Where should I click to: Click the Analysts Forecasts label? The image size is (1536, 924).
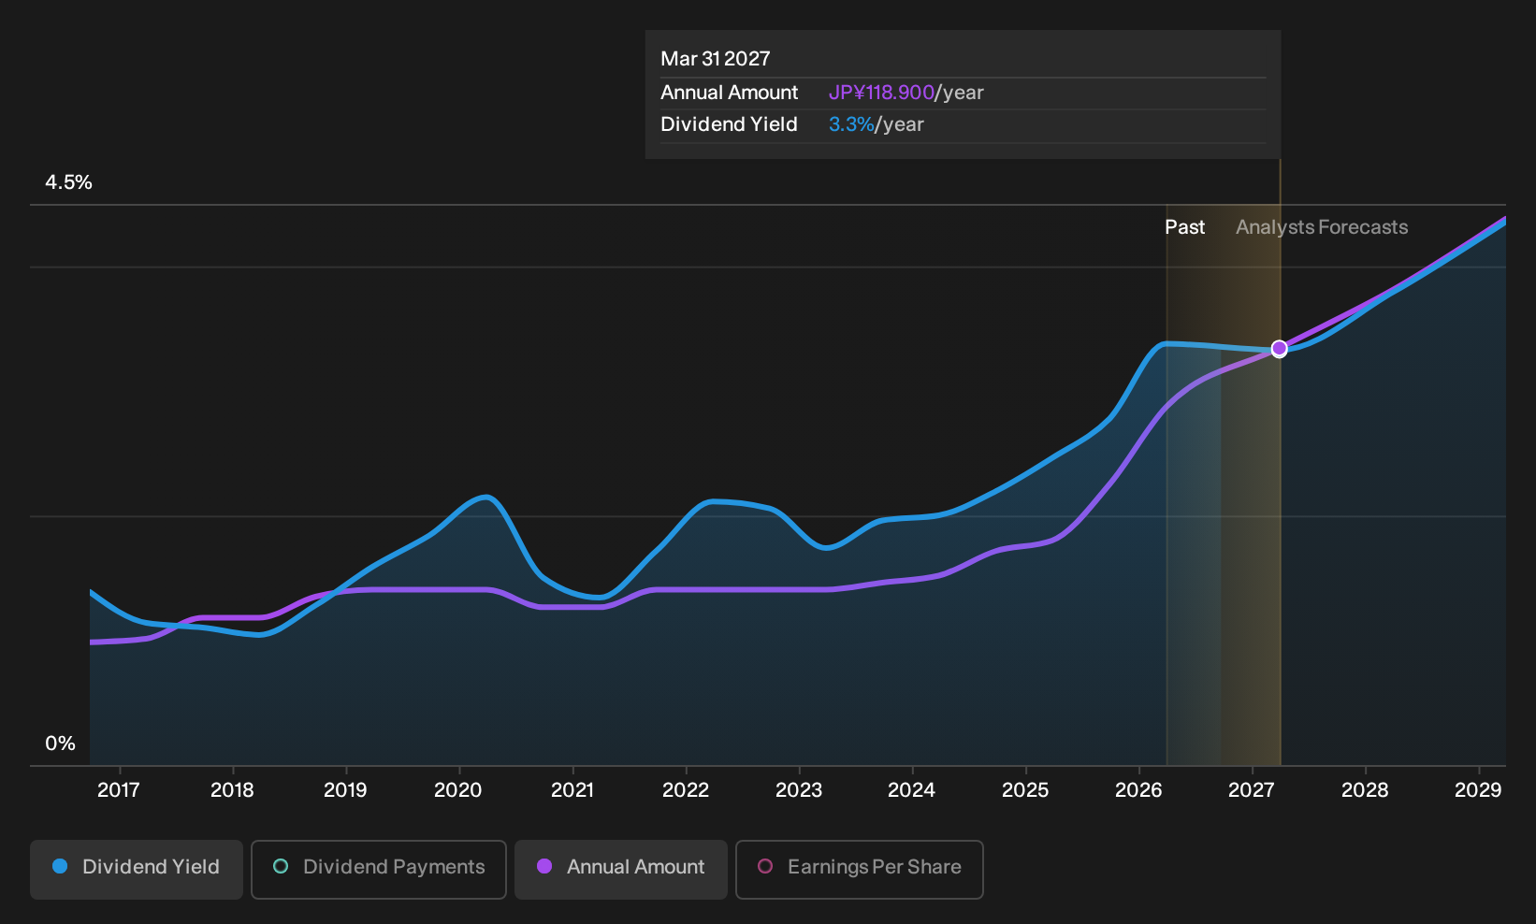[x=1322, y=227]
